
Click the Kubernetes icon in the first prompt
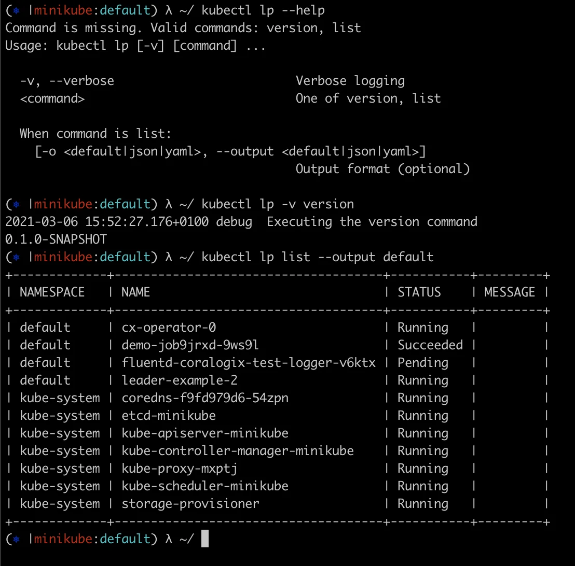(x=16, y=10)
